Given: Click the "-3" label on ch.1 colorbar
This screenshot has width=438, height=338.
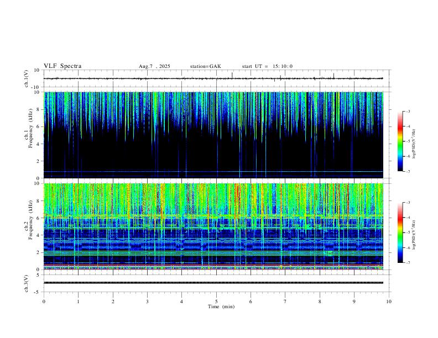Looking at the screenshot, I should (x=408, y=111).
